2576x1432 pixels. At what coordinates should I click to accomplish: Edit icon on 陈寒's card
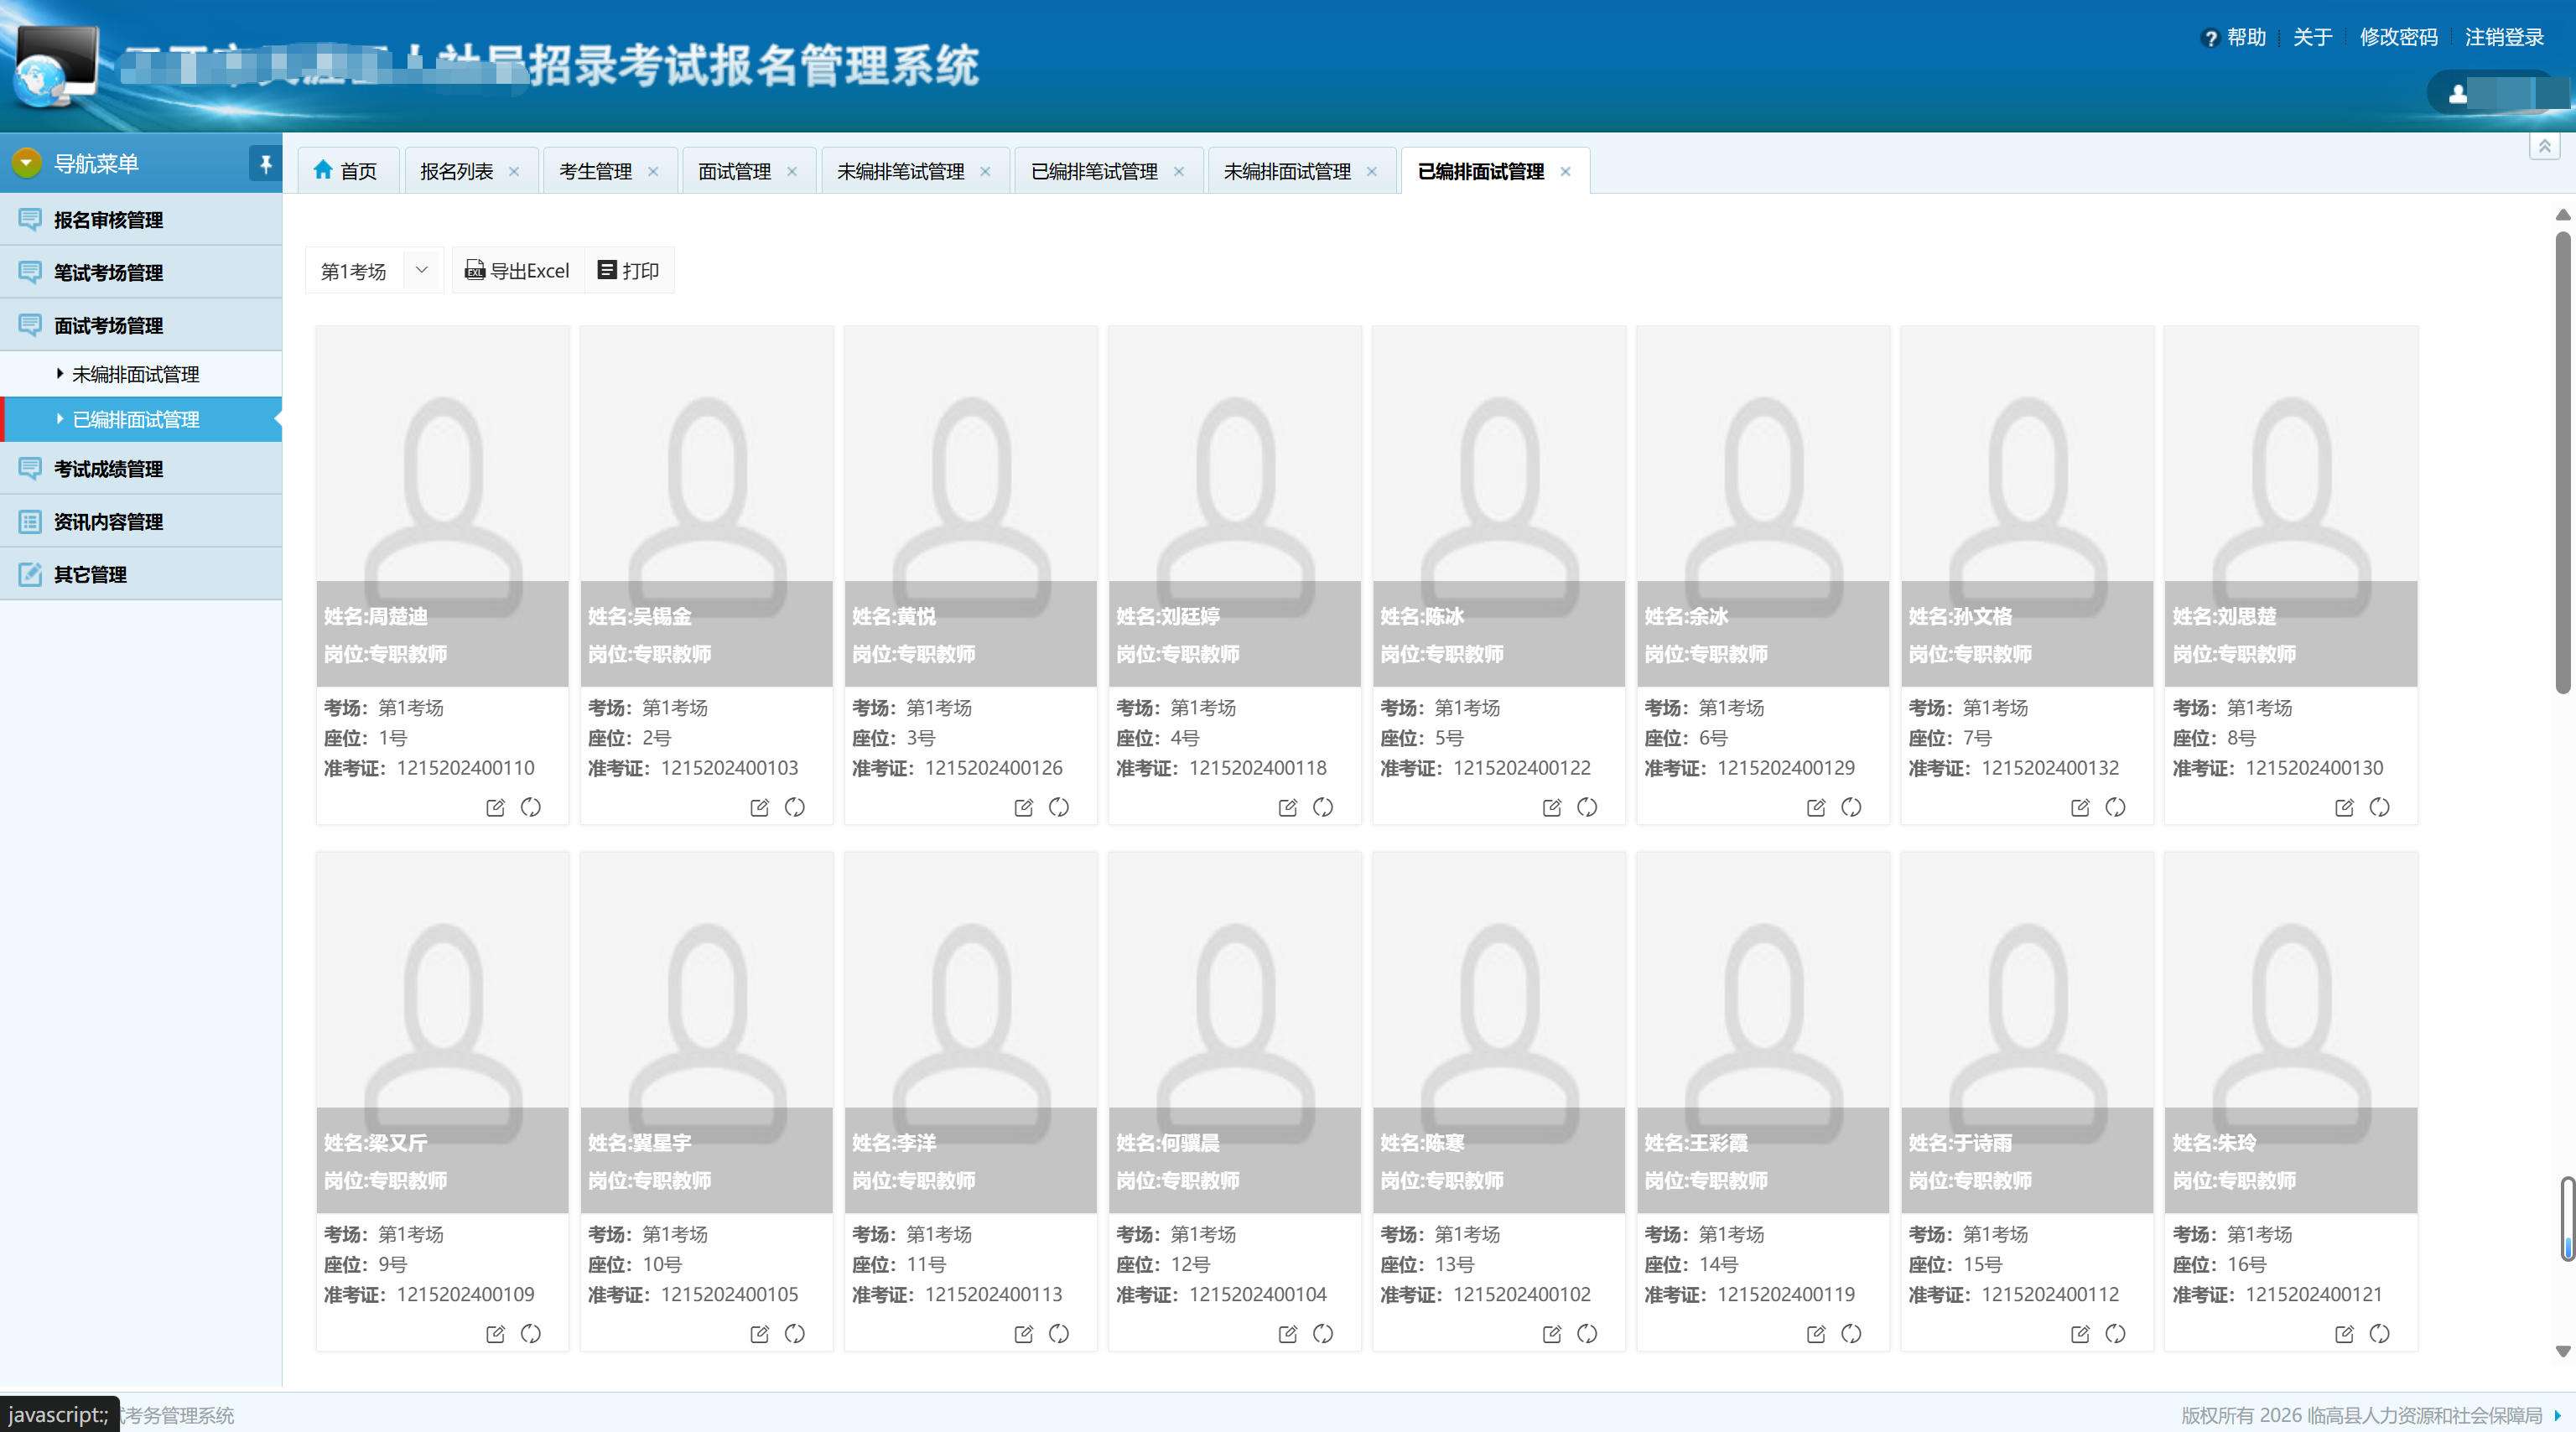pos(1551,1333)
